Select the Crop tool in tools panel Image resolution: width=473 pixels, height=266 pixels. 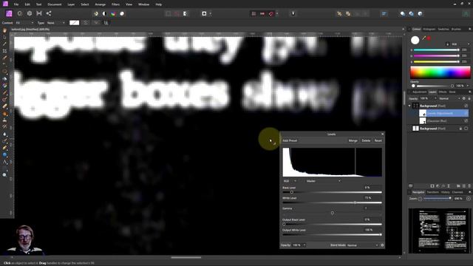pos(4,51)
